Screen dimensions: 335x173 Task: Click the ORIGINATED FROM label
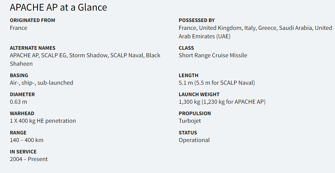click(x=32, y=20)
